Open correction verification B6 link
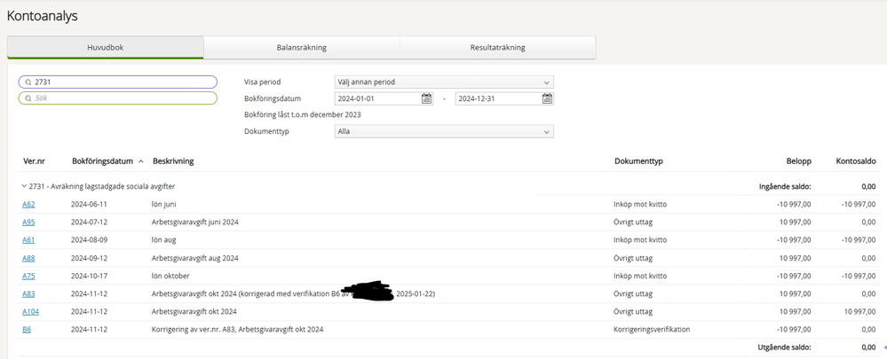887x359 pixels. click(27, 329)
